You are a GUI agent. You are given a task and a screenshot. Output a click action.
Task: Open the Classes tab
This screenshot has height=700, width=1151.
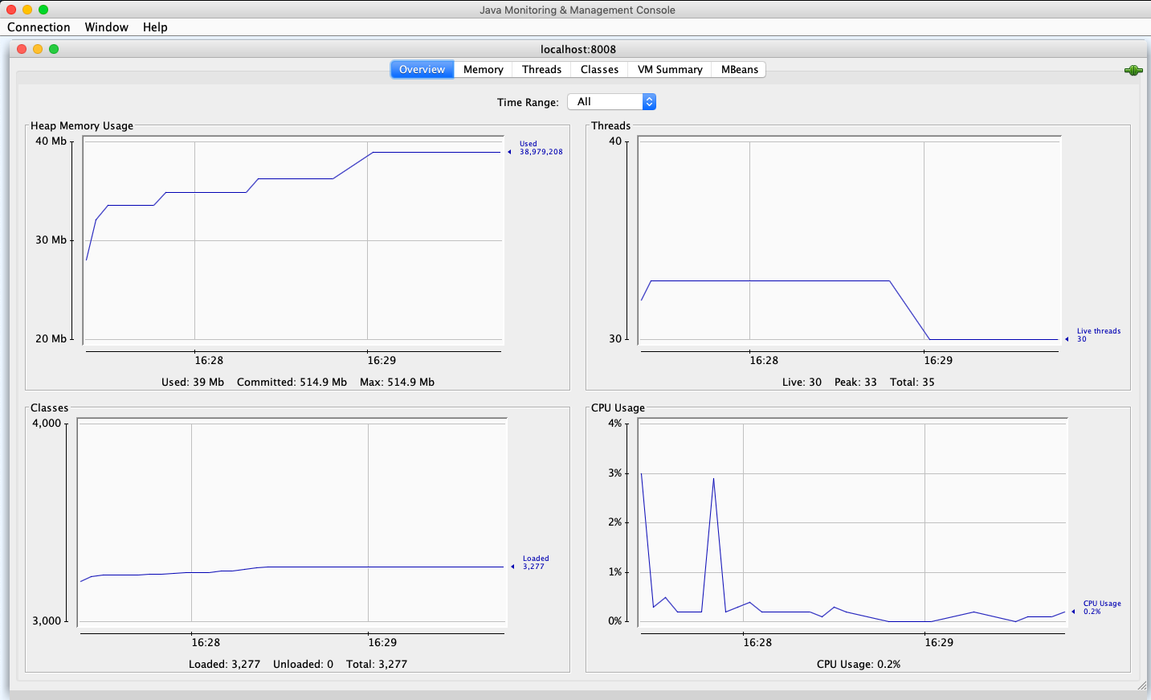600,70
